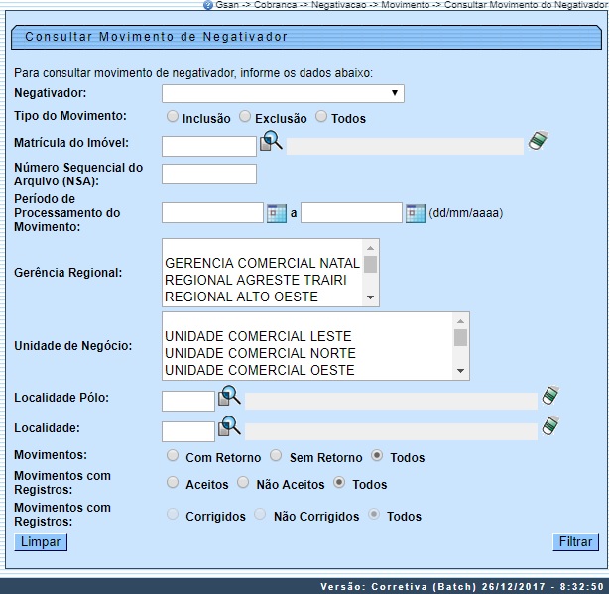This screenshot has height=594, width=609.
Task: Select the Inclusão movement type
Action: click(174, 117)
